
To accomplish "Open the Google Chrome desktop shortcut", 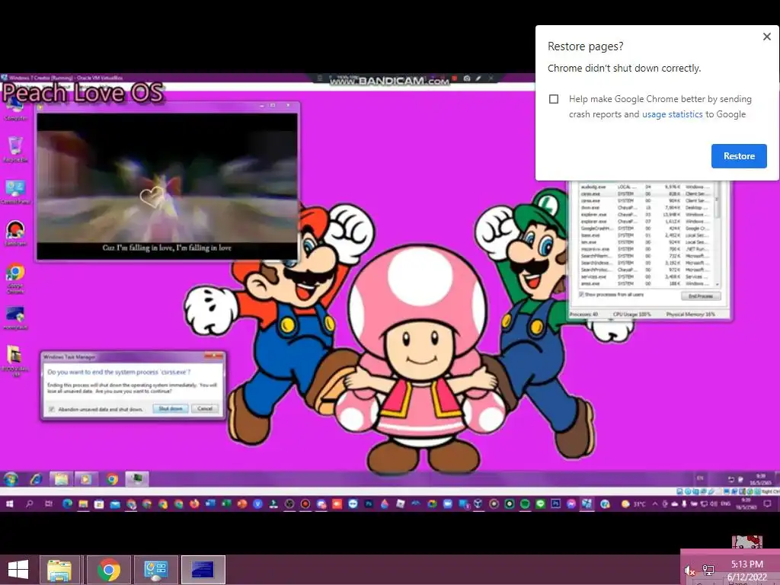I will pyautogui.click(x=15, y=278).
